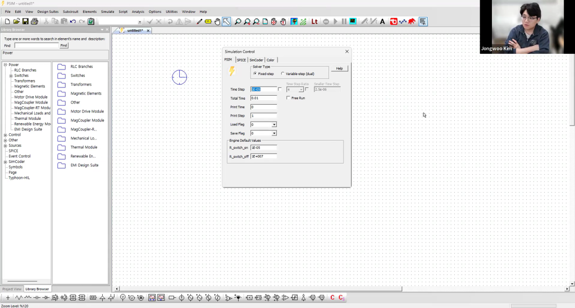
Task: Click the library Find search field
Action: pyautogui.click(x=36, y=45)
